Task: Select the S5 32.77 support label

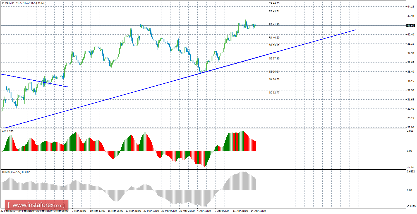Action: tap(274, 93)
